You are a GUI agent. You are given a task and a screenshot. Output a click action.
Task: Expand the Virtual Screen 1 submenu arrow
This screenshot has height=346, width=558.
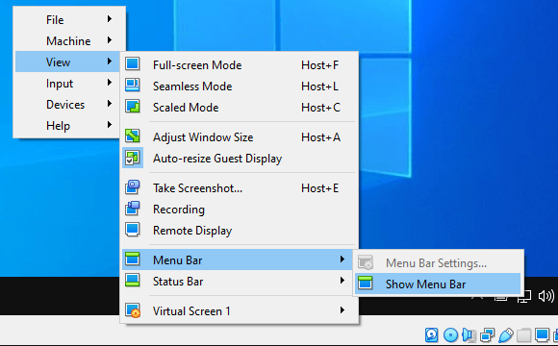[x=342, y=310]
